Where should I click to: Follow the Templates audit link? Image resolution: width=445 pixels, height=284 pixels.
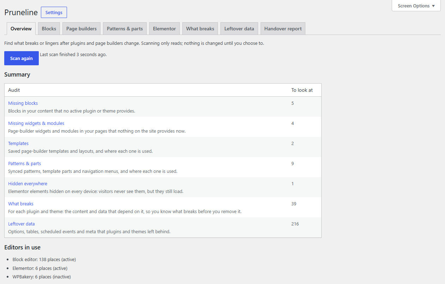(x=18, y=143)
